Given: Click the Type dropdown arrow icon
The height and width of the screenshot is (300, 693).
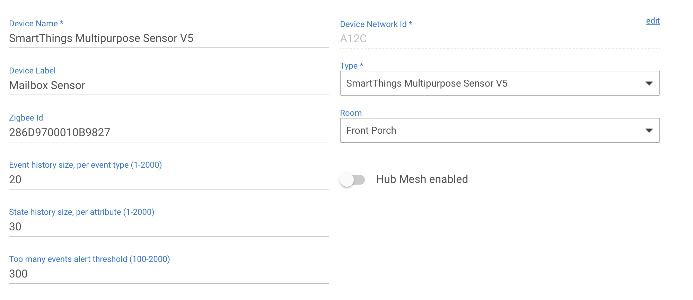Looking at the screenshot, I should [x=649, y=83].
